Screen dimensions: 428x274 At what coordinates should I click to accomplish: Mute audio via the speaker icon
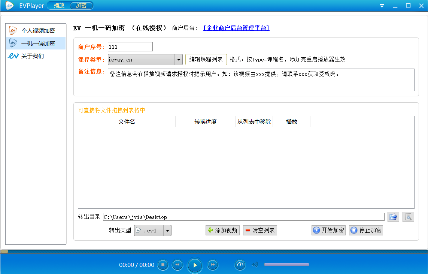[255, 265]
